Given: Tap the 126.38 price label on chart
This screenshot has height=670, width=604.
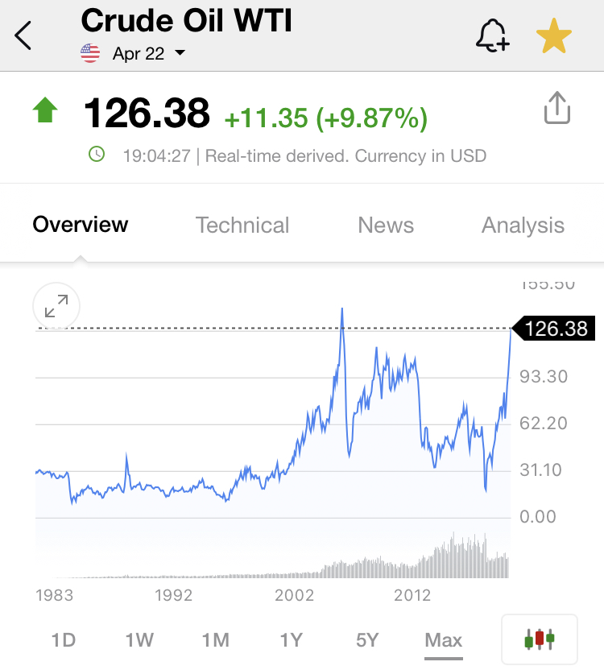Looking at the screenshot, I should [x=556, y=329].
